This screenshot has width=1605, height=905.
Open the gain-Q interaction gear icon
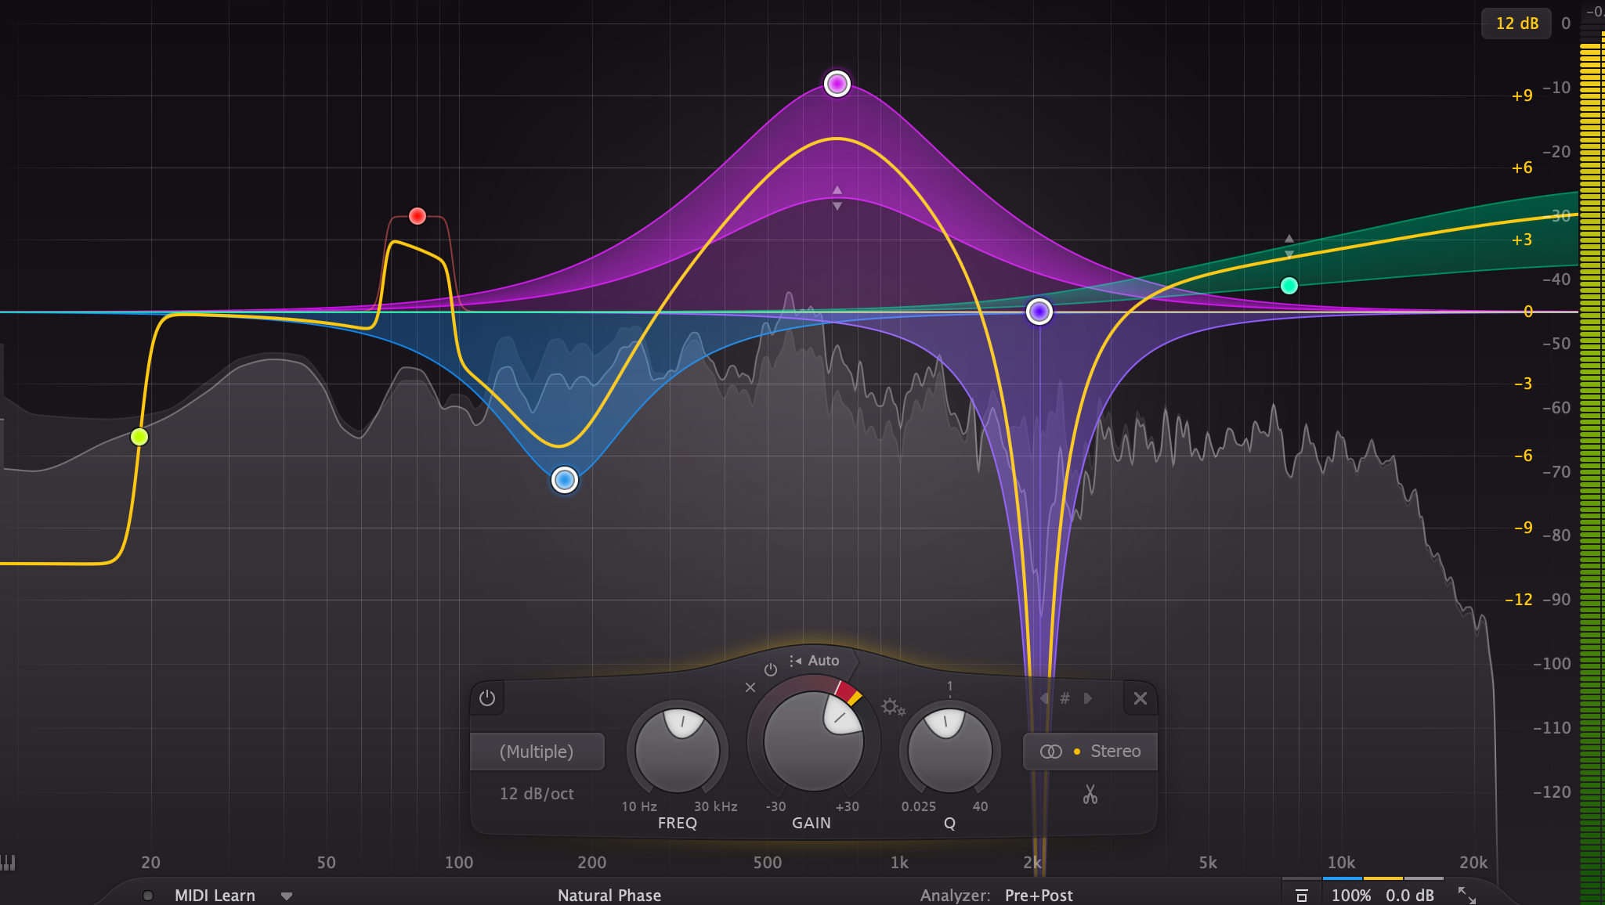tap(892, 707)
